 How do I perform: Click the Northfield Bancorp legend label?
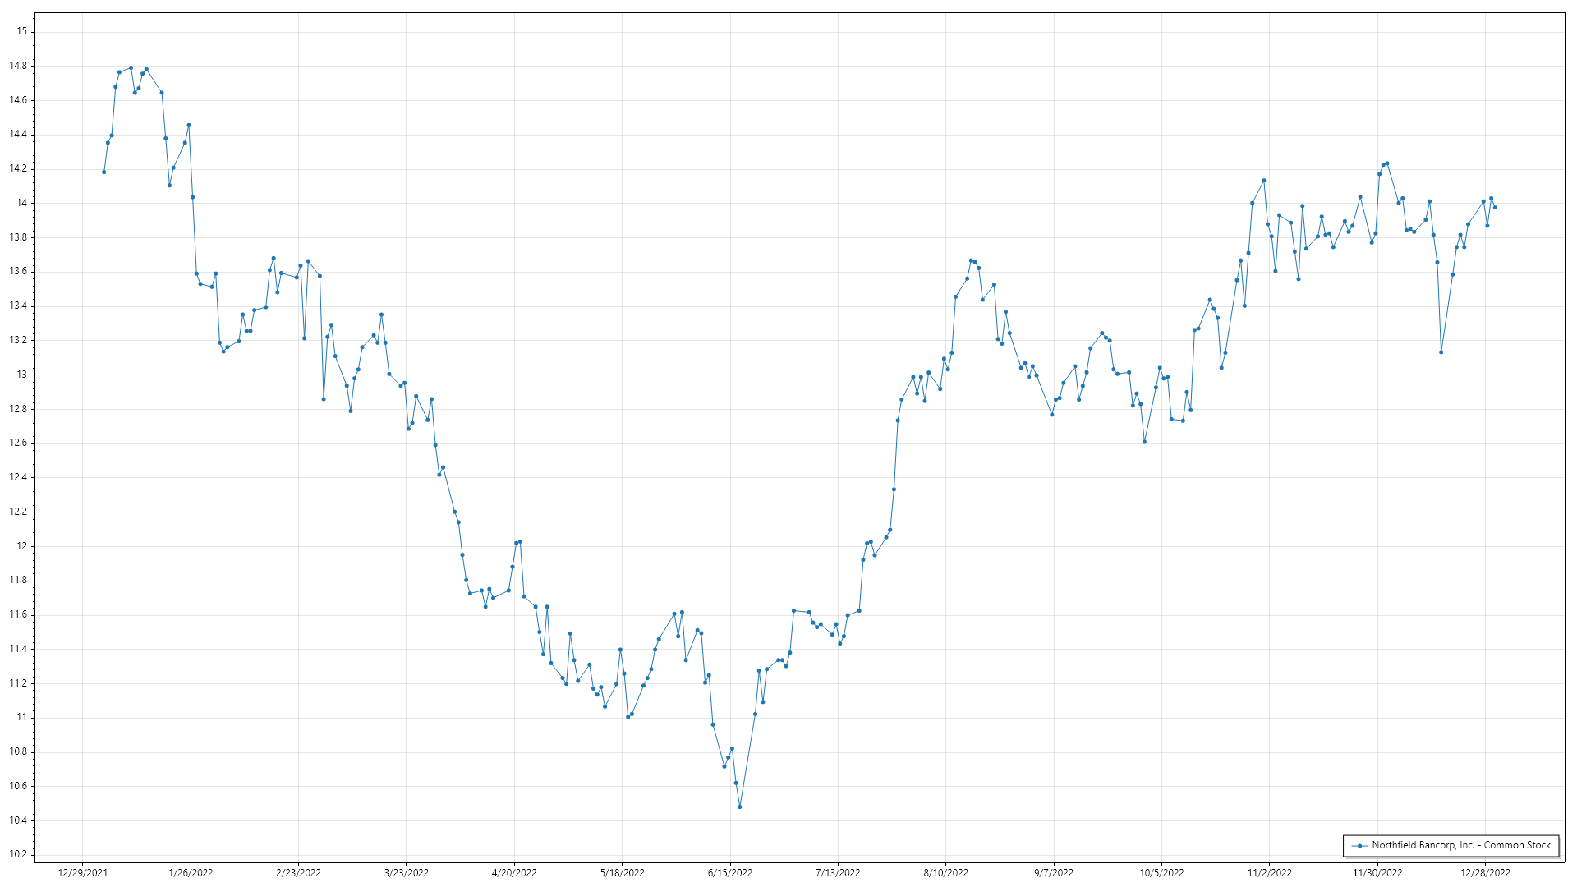pos(1461,845)
